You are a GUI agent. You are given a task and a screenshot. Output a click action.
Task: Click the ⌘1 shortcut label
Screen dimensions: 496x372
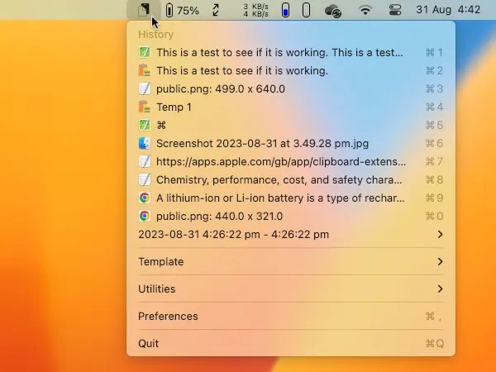[434, 53]
